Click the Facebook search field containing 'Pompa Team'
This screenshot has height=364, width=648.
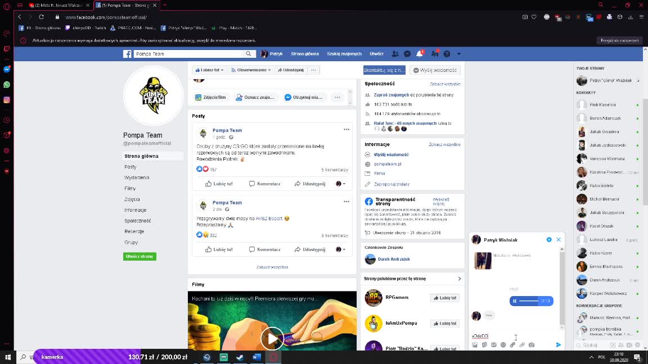tap(189, 54)
